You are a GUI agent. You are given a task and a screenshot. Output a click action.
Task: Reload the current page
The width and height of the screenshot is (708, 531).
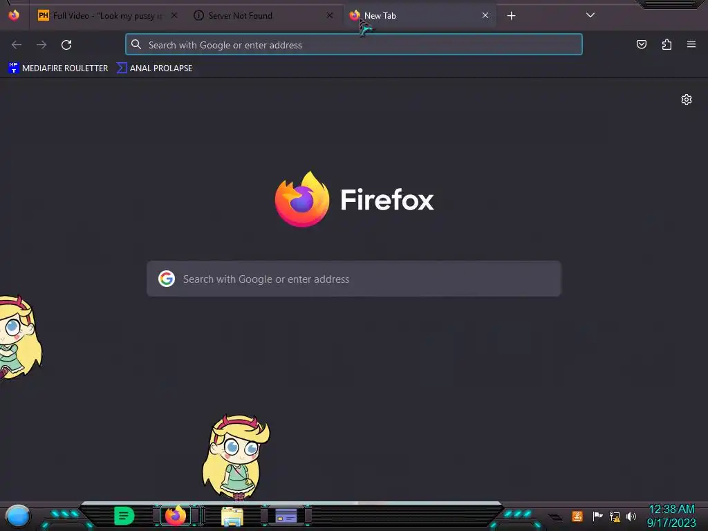(x=66, y=45)
